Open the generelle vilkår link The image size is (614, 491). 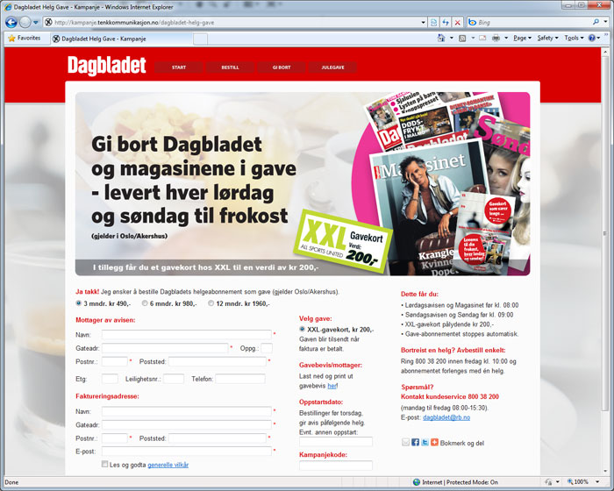click(168, 465)
